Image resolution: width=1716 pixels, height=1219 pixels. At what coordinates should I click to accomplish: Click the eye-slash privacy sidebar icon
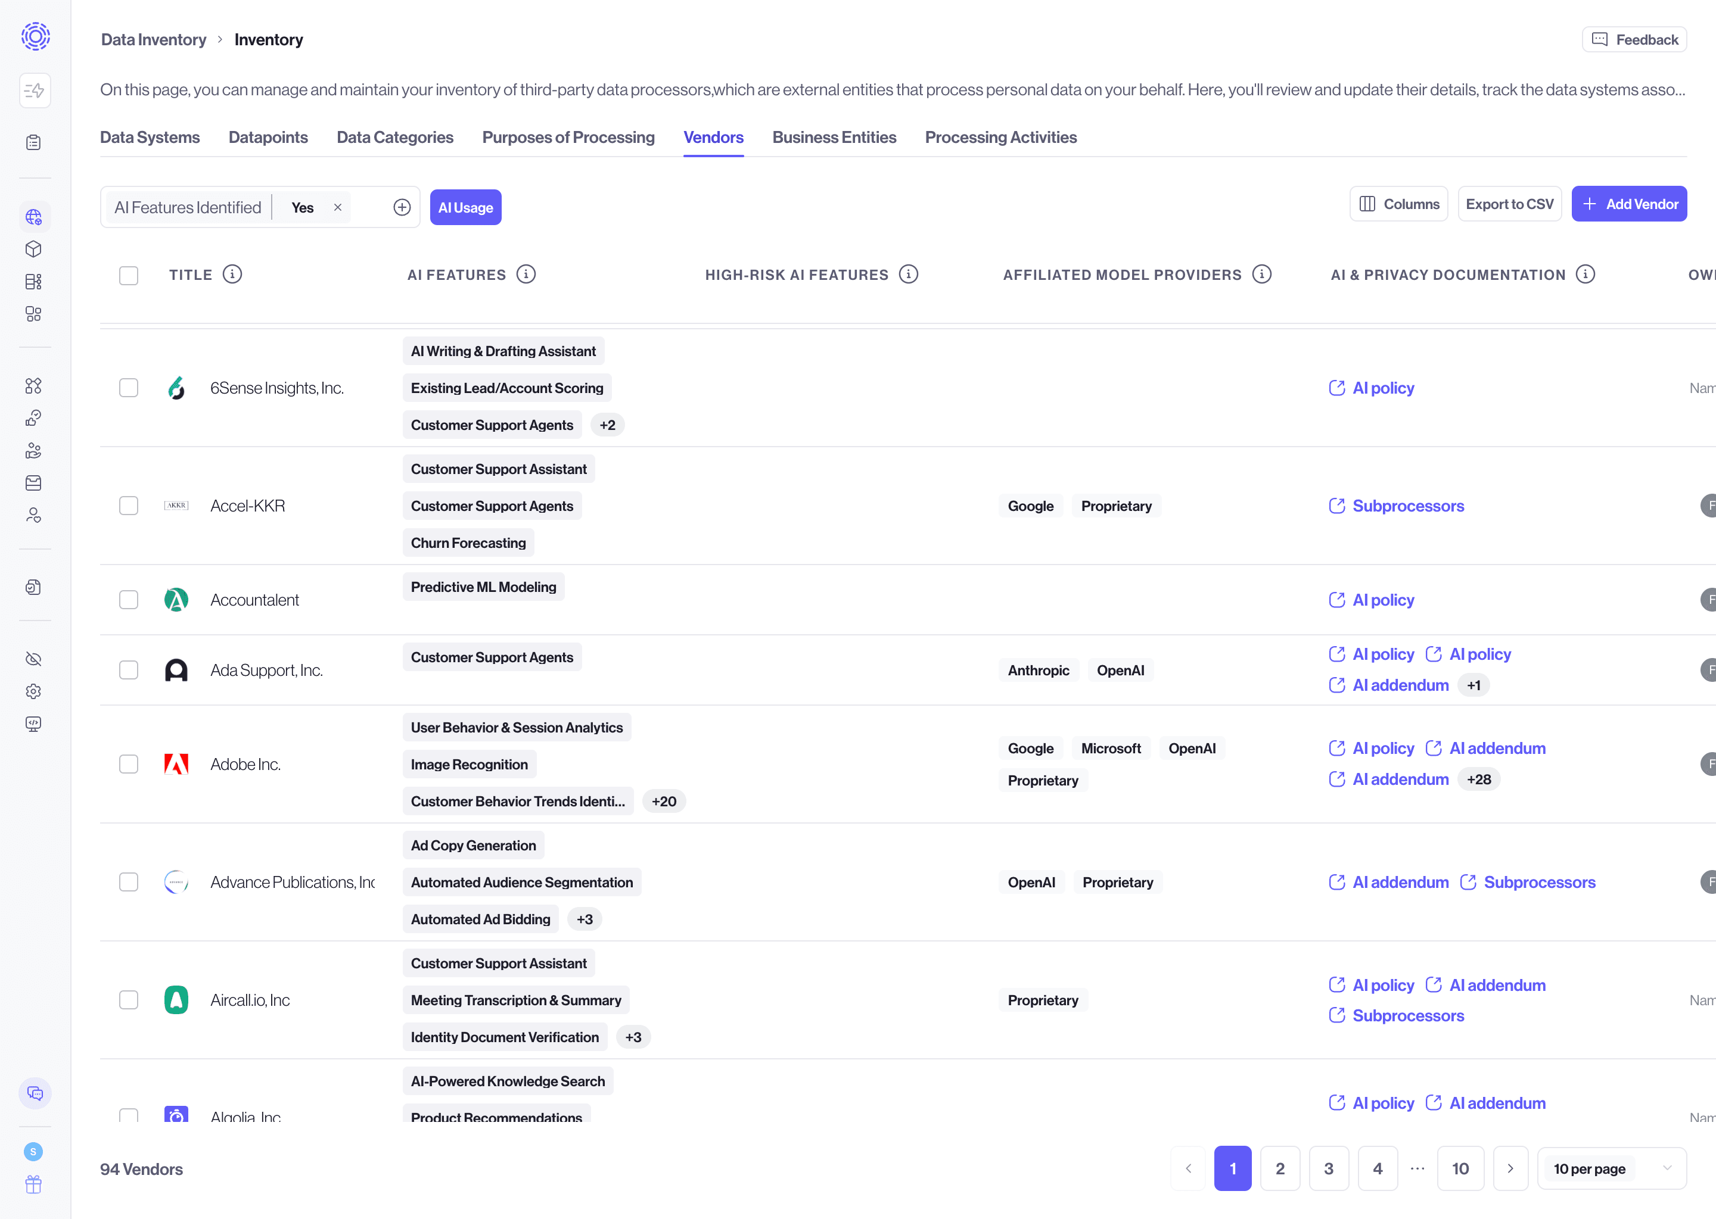click(x=34, y=659)
